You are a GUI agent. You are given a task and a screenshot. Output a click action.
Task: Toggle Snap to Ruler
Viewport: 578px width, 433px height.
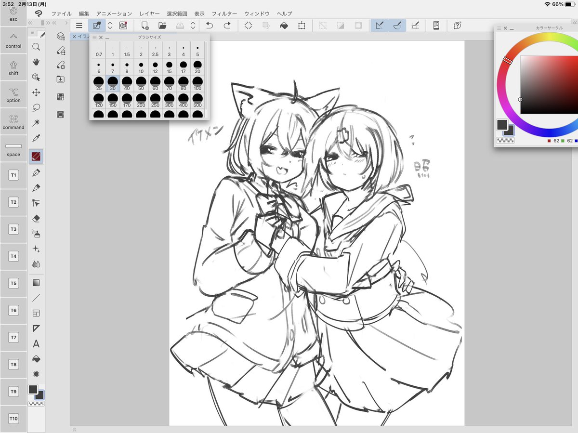pyautogui.click(x=380, y=26)
